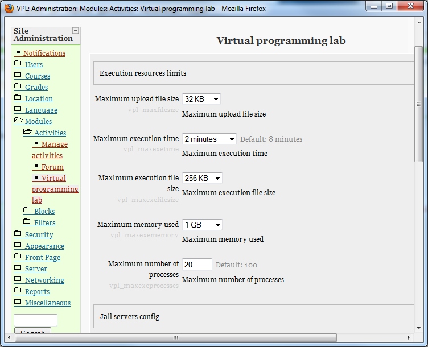Open the Miscellaneous admin section
Screen dimensions: 428x347
(48, 303)
